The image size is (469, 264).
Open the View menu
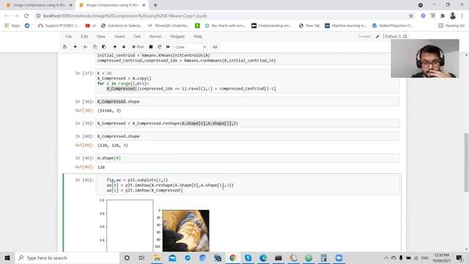tap(101, 37)
